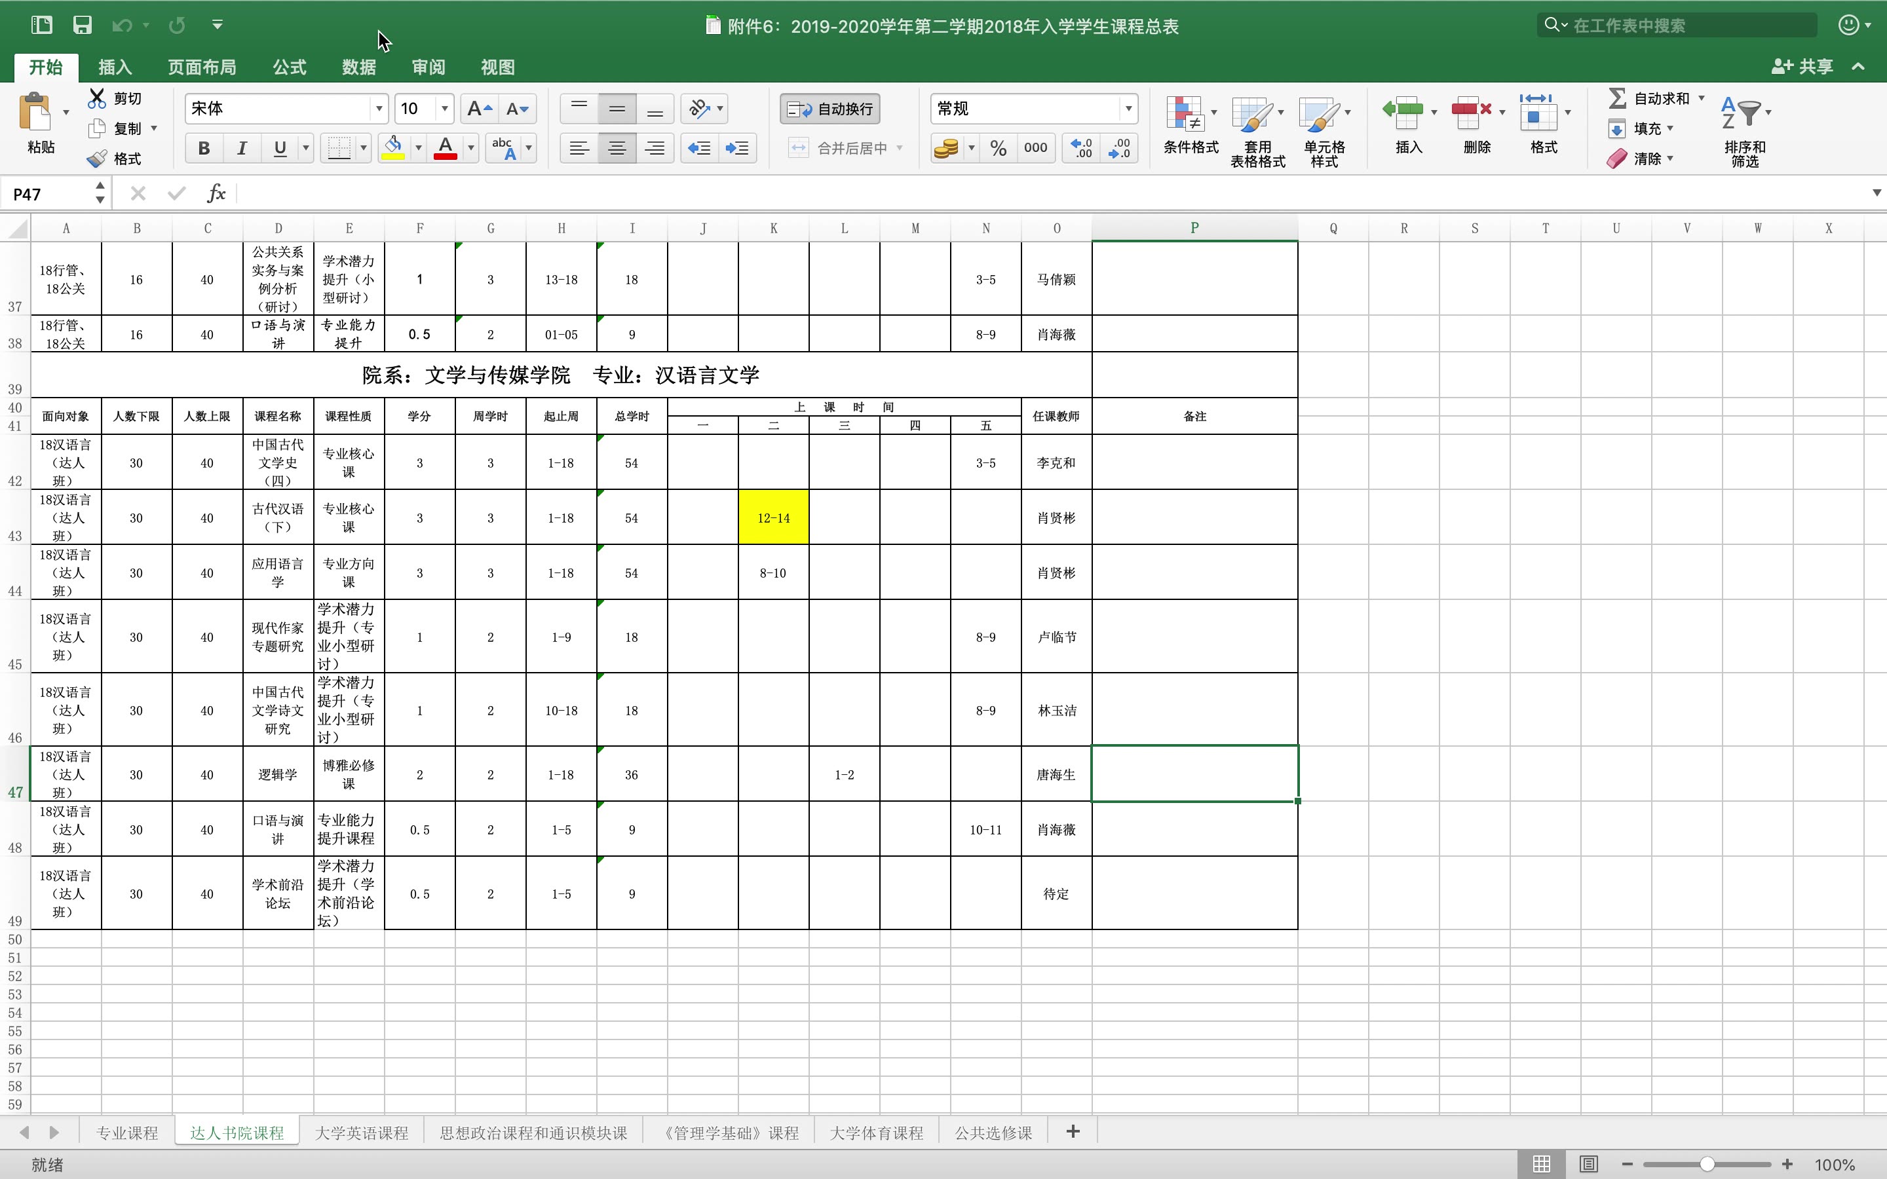This screenshot has height=1179, width=1887.
Task: Click the search in worksheet field
Action: [x=1677, y=25]
